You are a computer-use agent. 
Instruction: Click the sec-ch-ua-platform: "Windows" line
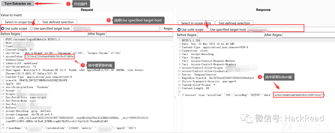(x=27, y=87)
